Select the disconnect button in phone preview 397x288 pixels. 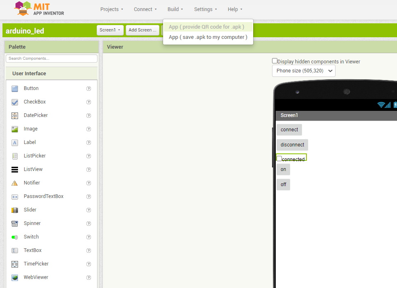pyautogui.click(x=292, y=145)
